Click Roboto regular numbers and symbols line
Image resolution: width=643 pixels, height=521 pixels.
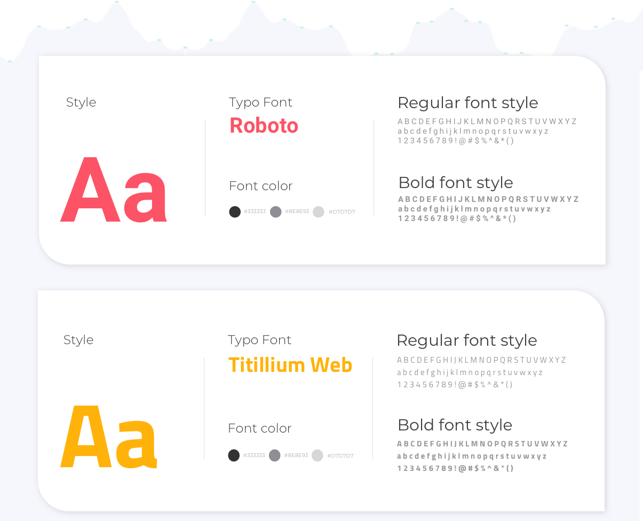coord(456,141)
